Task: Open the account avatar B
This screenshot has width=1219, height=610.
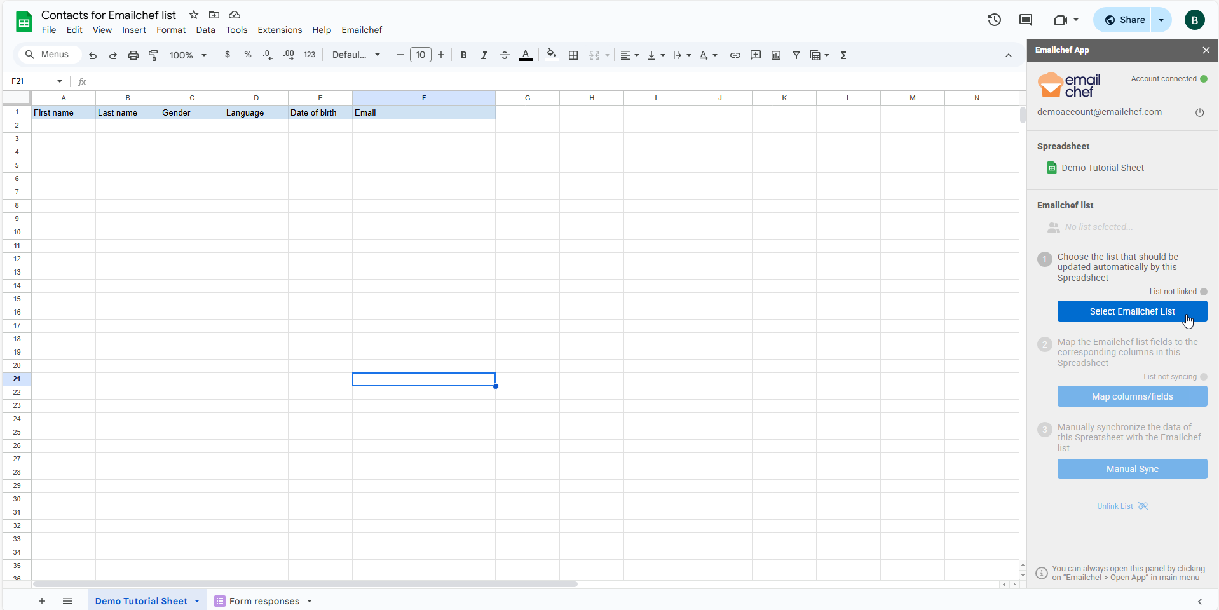Action: [x=1195, y=20]
